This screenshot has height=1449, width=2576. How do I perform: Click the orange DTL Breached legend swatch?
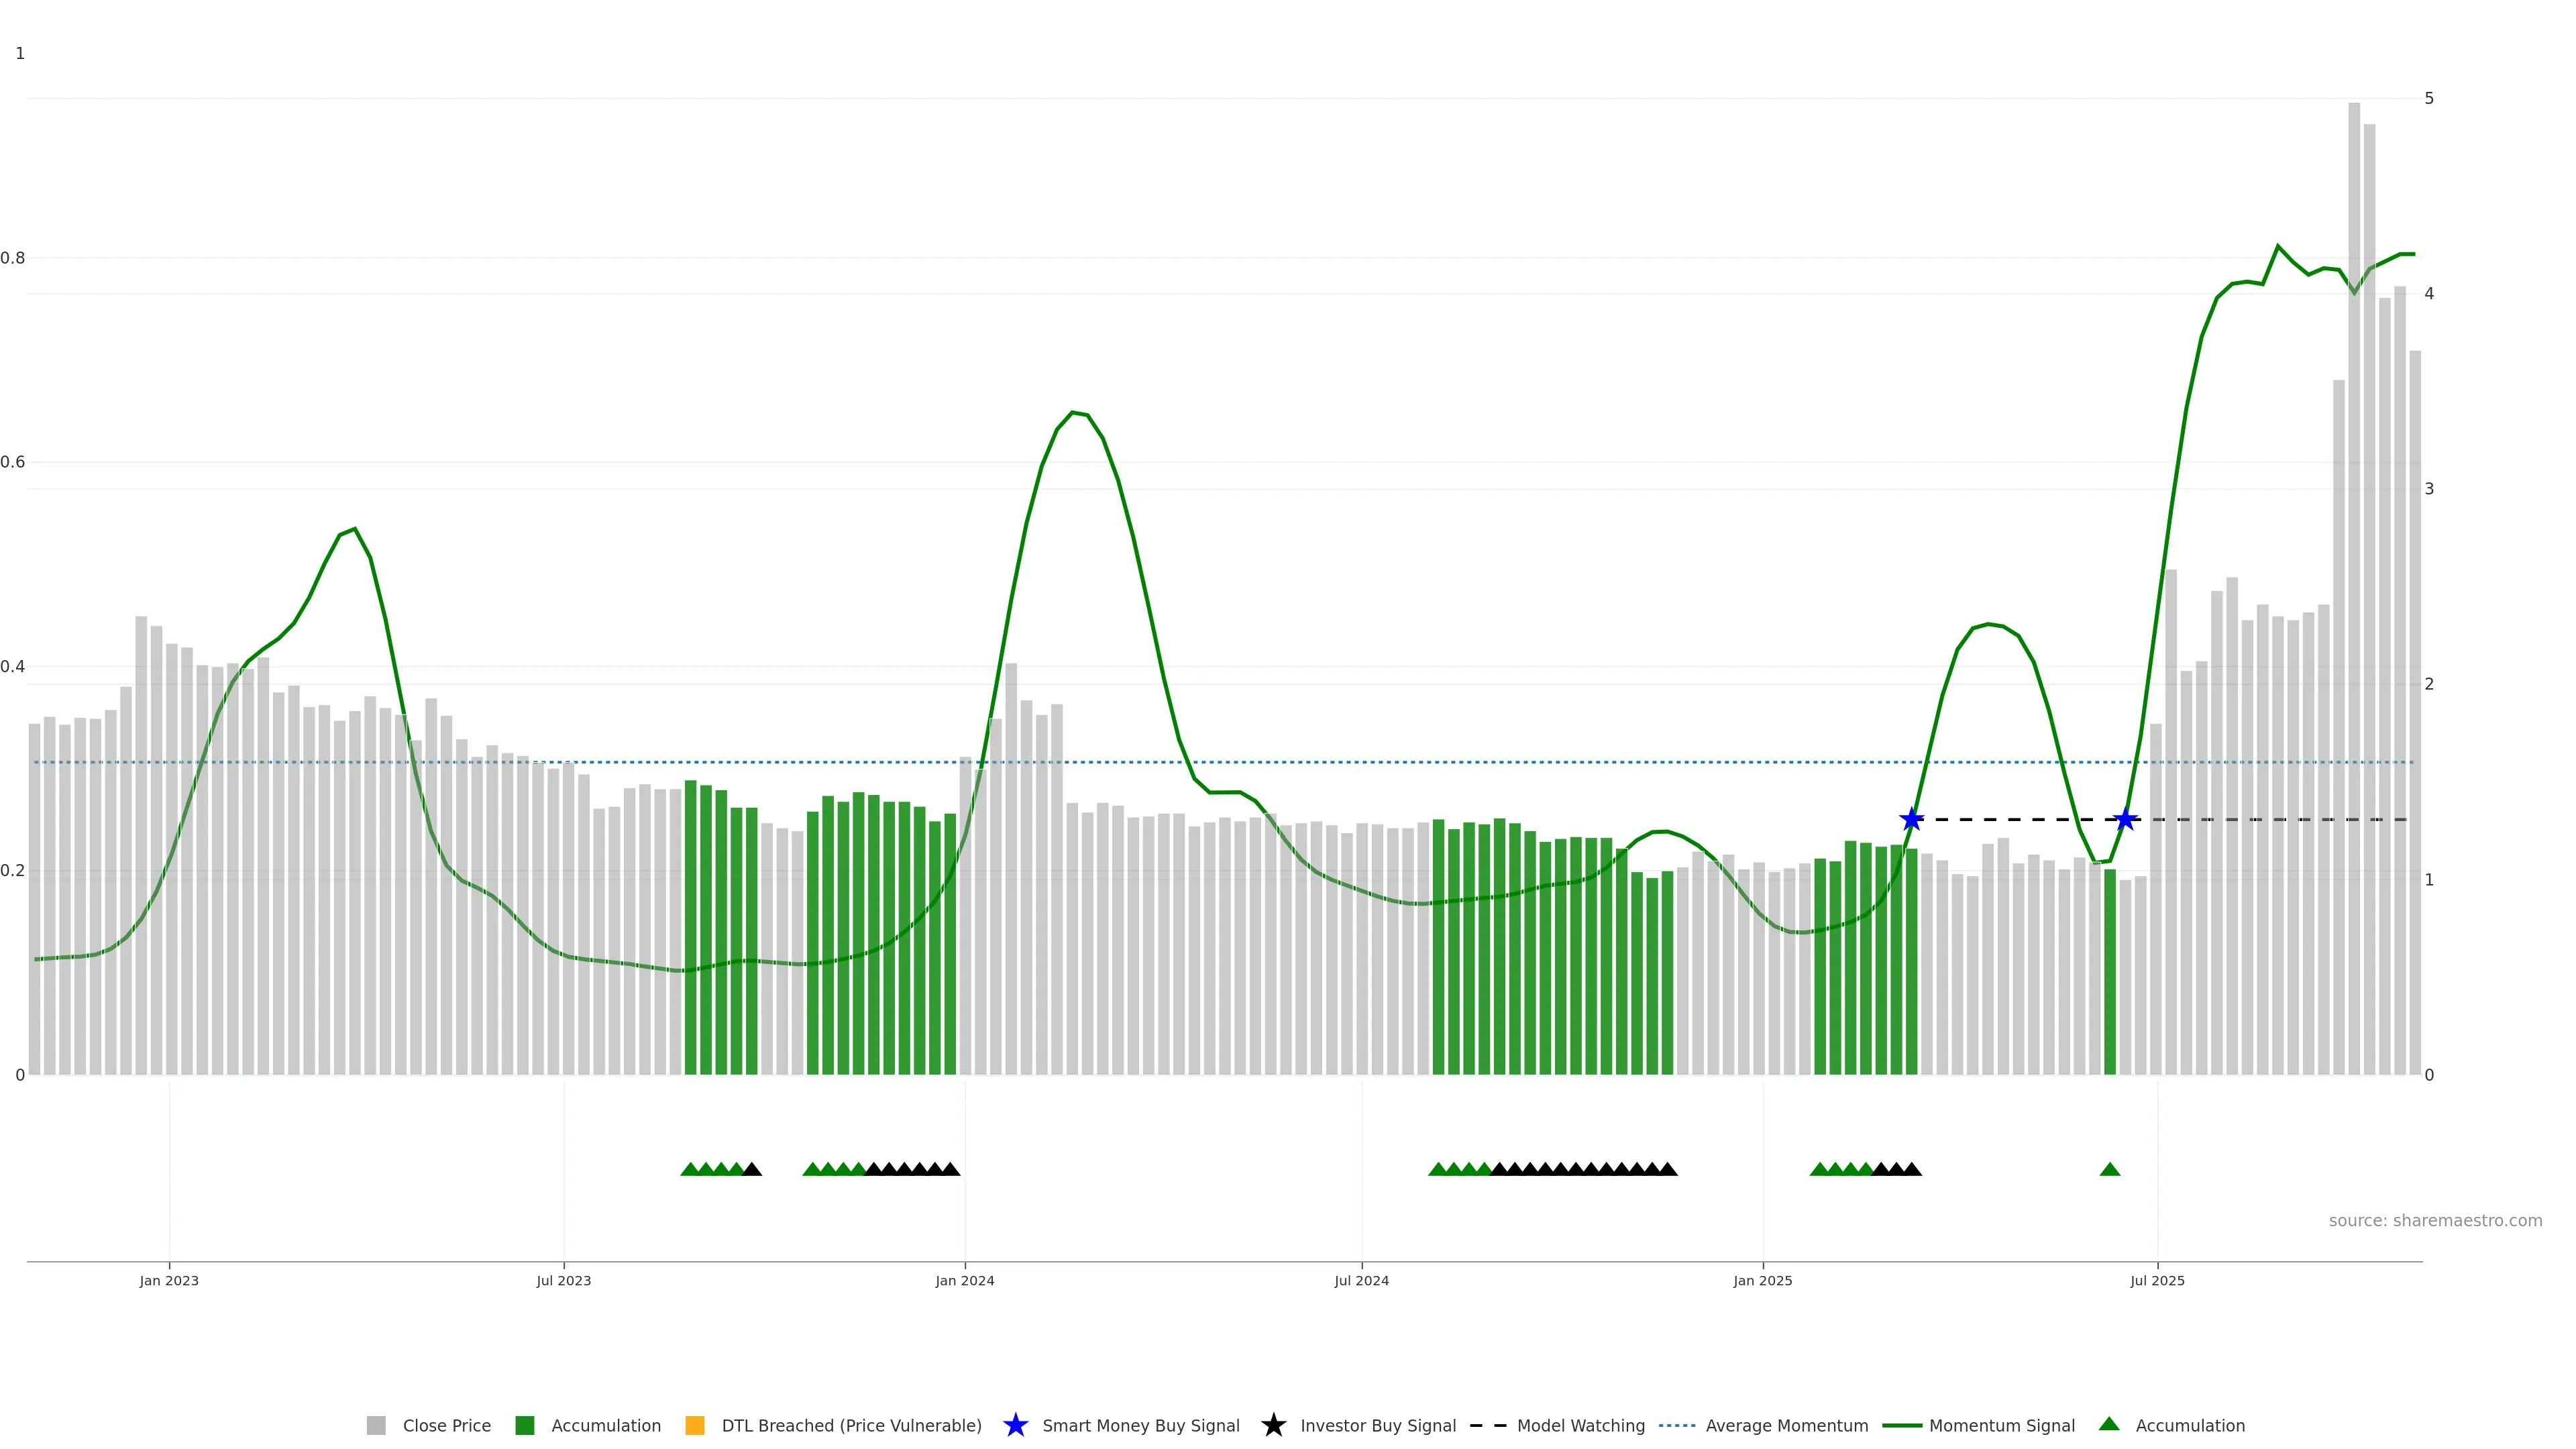pos(694,1425)
